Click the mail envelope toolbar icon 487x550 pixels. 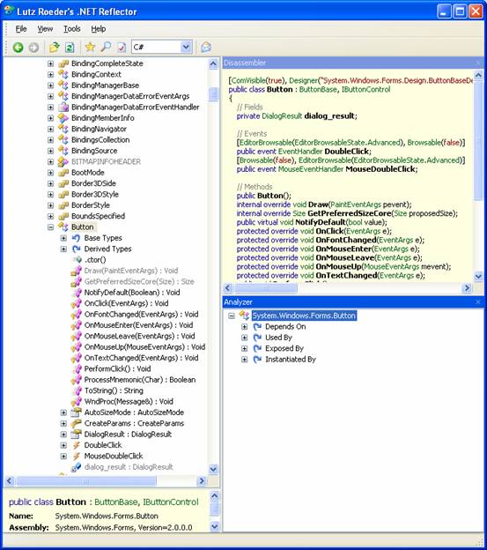pos(206,47)
